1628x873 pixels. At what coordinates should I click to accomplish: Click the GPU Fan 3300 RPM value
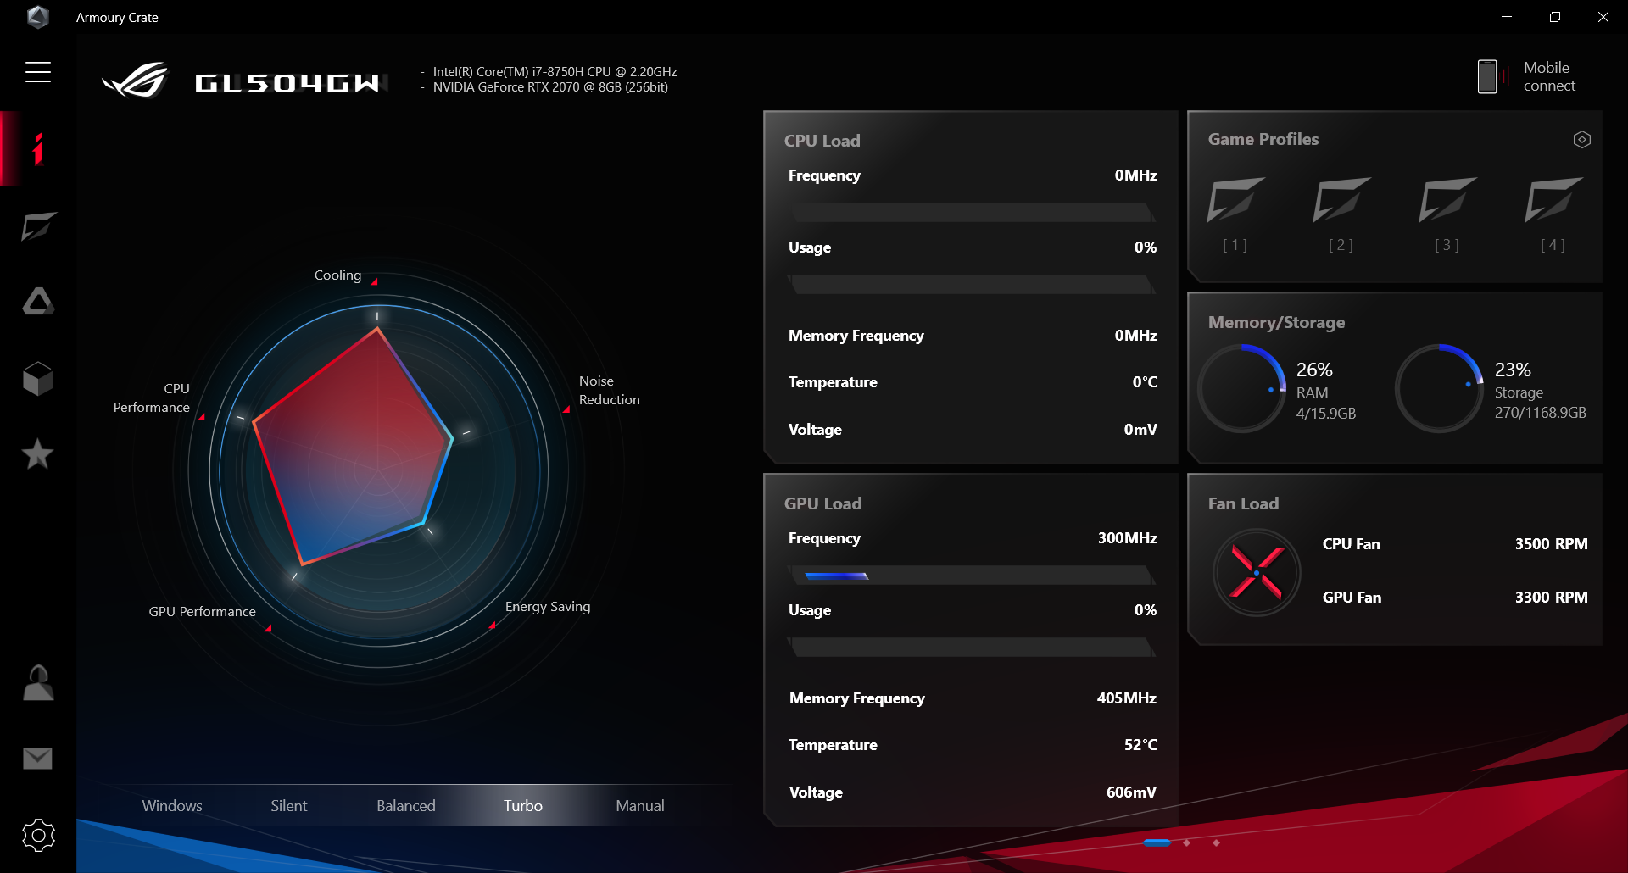pos(1551,598)
